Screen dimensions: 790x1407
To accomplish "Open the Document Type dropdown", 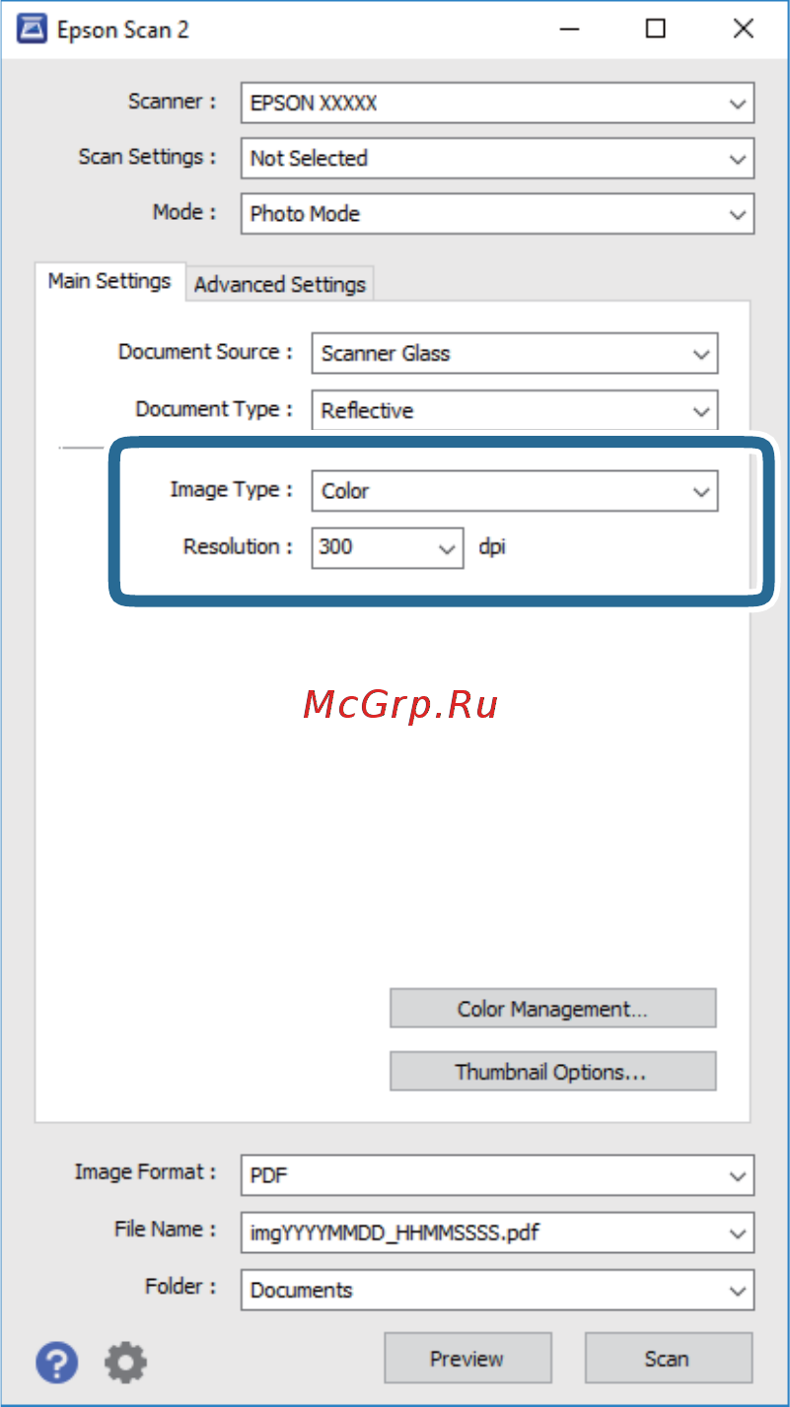I will (515, 410).
